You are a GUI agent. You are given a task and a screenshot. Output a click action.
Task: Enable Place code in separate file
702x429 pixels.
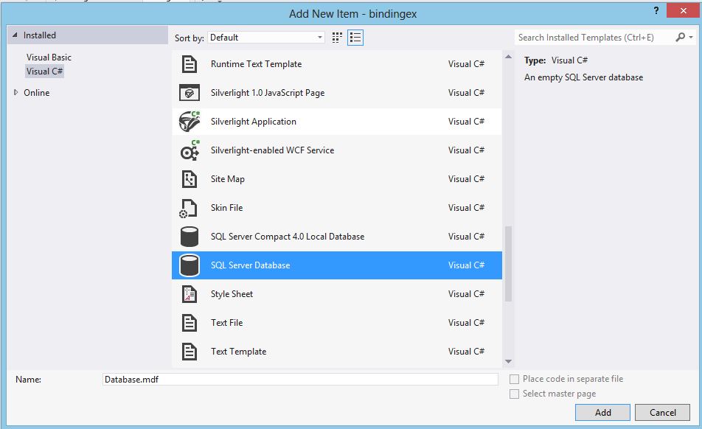(x=514, y=379)
